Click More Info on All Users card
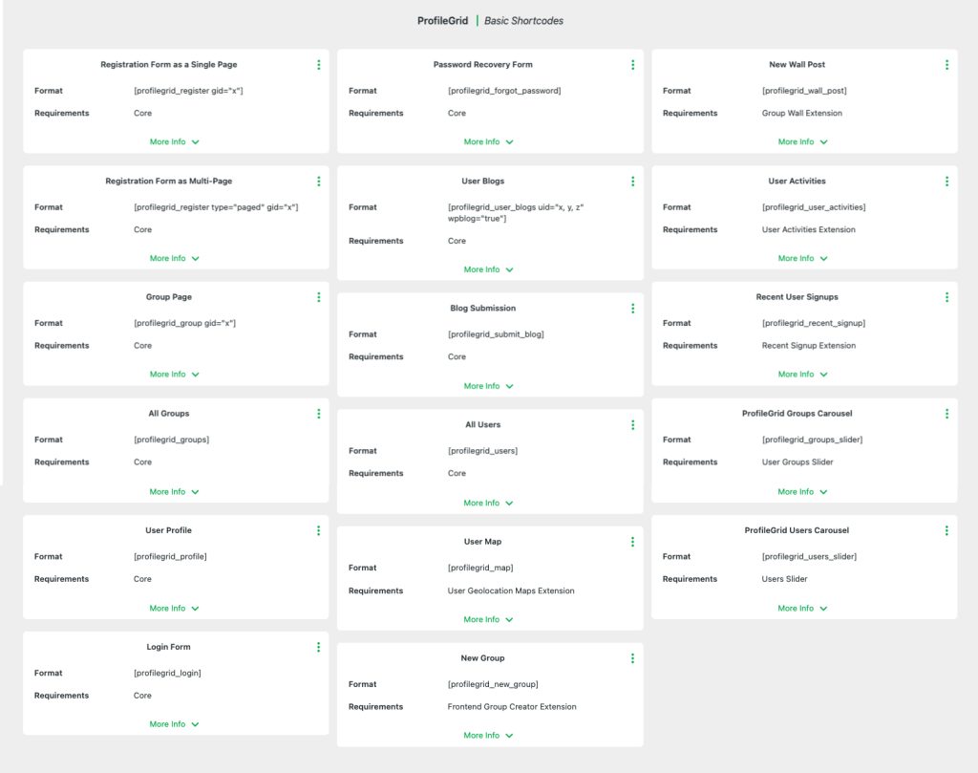978x773 pixels. coord(489,503)
